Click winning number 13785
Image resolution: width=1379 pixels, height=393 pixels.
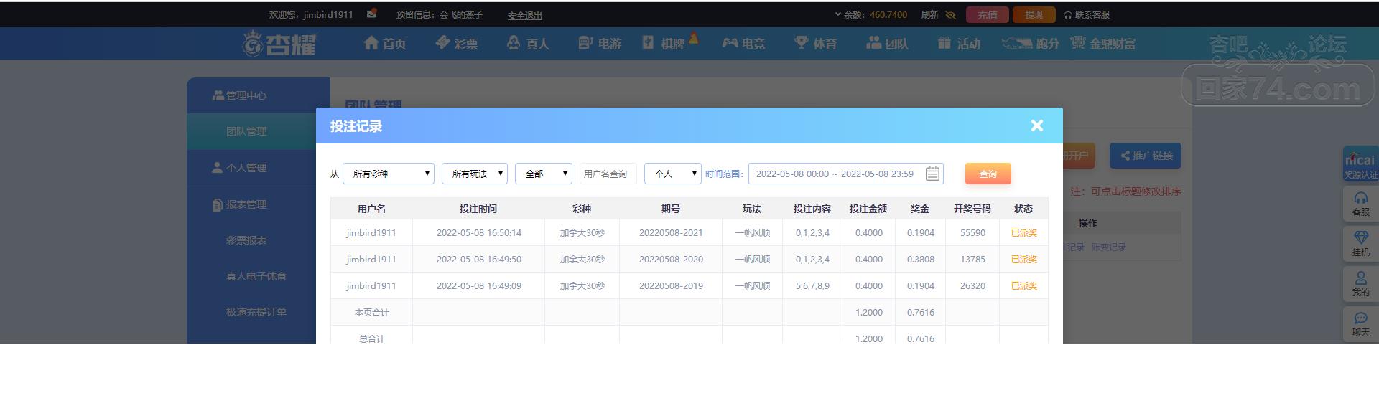coord(972,260)
